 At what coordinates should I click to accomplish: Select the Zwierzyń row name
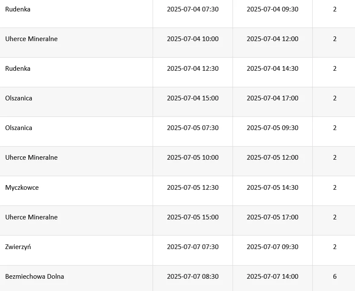18,247
